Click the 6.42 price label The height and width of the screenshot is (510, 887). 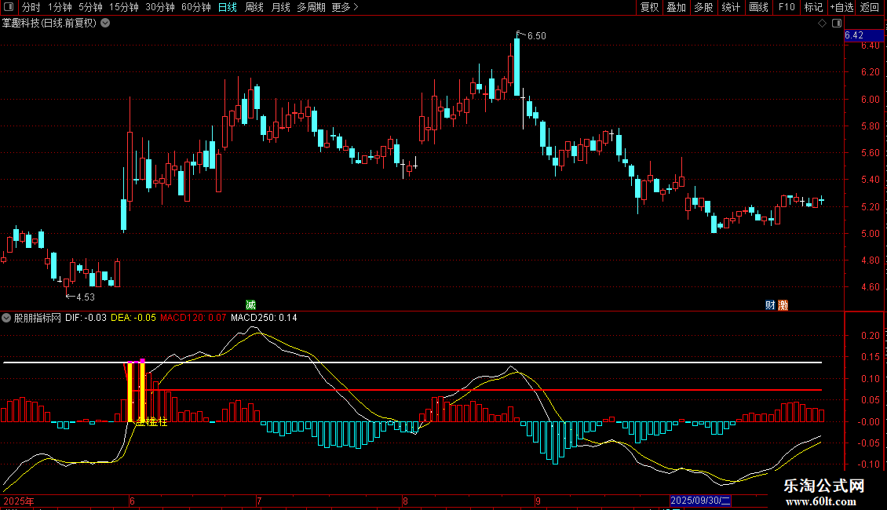(863, 35)
